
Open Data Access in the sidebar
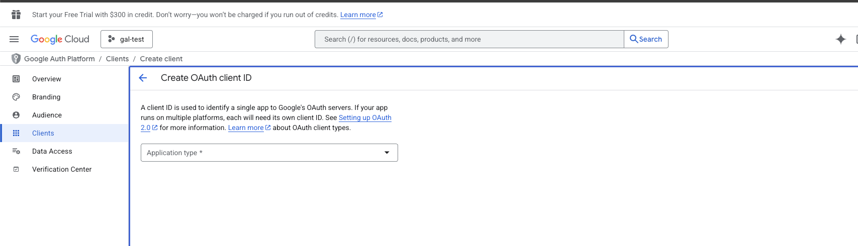click(x=64, y=151)
